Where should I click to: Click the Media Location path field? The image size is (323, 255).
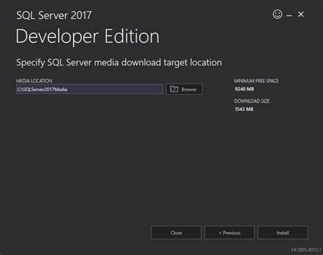click(89, 89)
